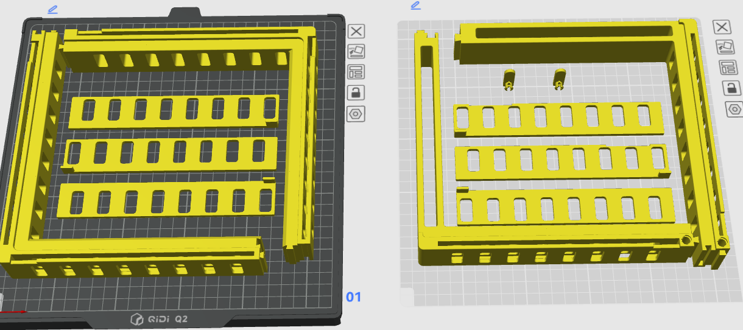The width and height of the screenshot is (743, 330).
Task: Auto-orient objects on the left plate
Action: tap(356, 52)
